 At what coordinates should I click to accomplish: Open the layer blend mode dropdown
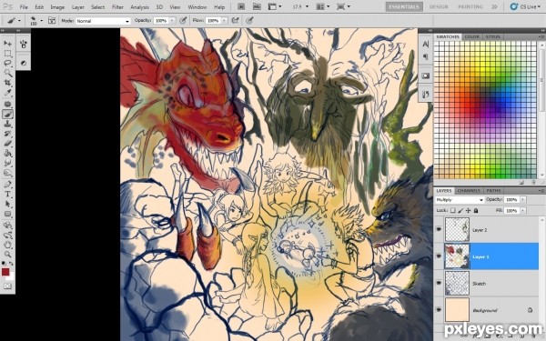(x=460, y=200)
